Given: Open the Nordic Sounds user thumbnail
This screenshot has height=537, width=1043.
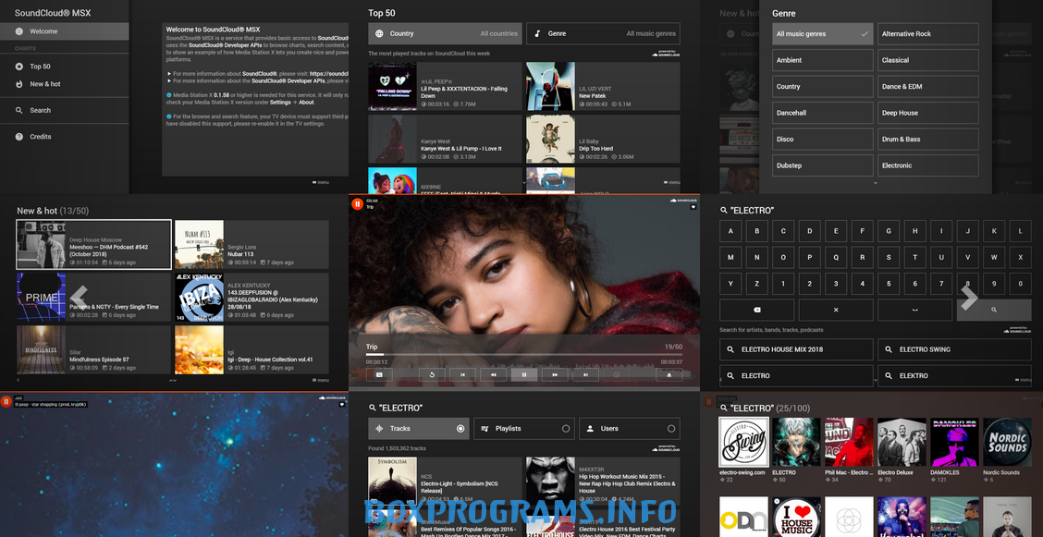Looking at the screenshot, I should tap(1007, 441).
